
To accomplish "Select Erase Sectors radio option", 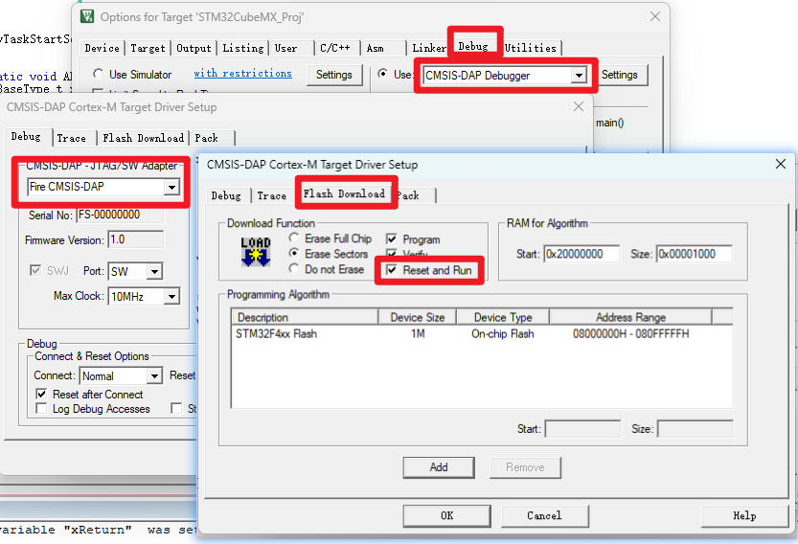I will (294, 253).
